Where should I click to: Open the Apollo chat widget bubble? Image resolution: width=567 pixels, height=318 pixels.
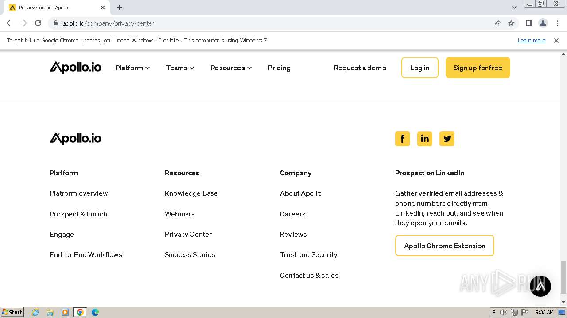[540, 286]
